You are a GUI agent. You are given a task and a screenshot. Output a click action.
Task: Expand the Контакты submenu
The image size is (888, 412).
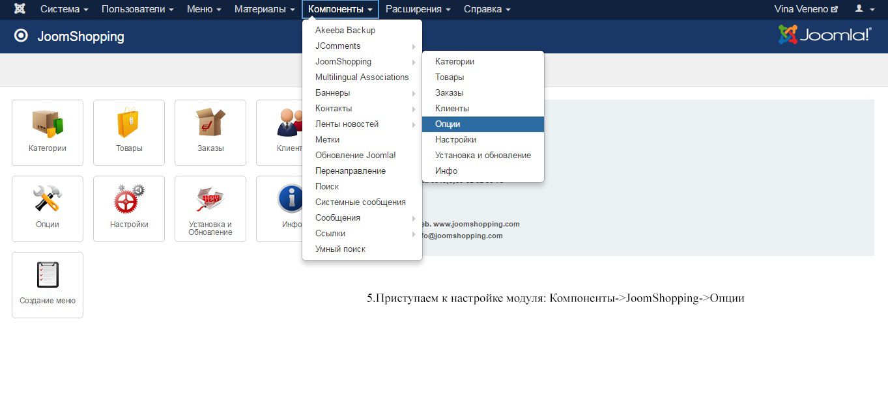coord(362,109)
